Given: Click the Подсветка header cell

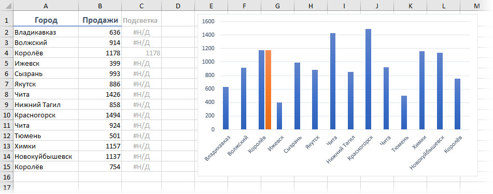Looking at the screenshot, I should click(x=141, y=20).
